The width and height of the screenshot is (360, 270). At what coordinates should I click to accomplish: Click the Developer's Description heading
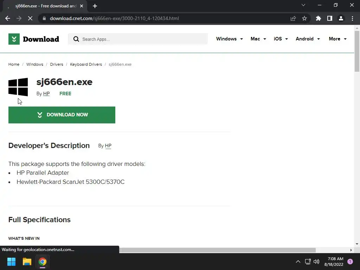(x=49, y=146)
